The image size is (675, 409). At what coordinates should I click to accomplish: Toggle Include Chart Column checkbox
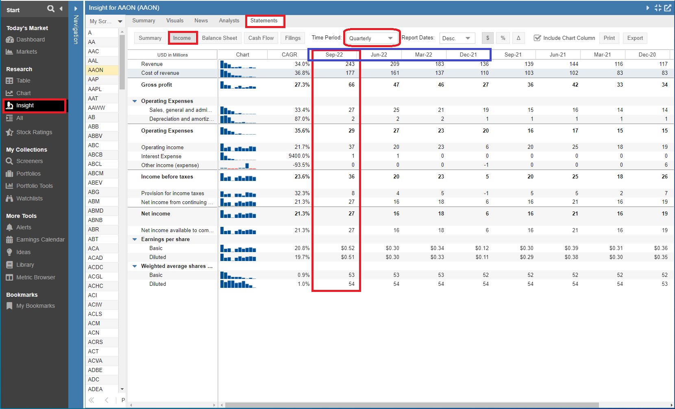(538, 38)
